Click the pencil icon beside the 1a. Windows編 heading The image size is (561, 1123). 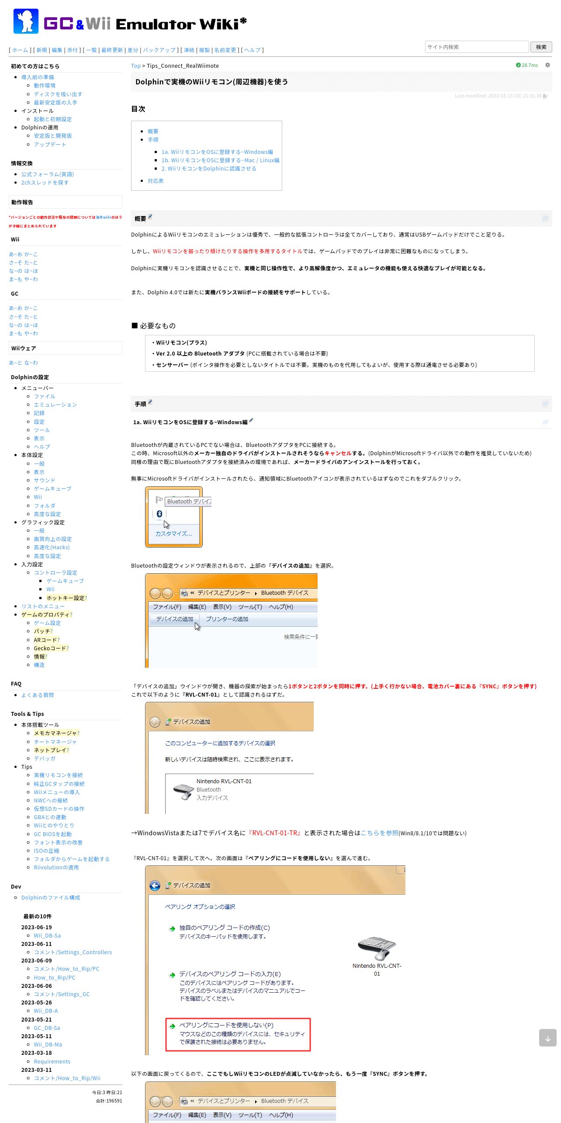coord(251,420)
